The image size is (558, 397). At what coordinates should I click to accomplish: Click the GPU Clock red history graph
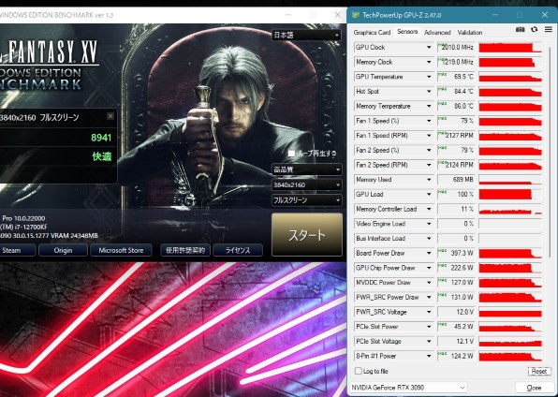510,48
